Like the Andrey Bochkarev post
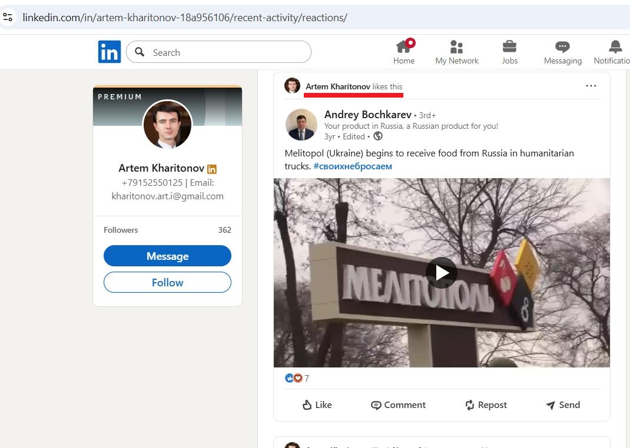 point(317,404)
